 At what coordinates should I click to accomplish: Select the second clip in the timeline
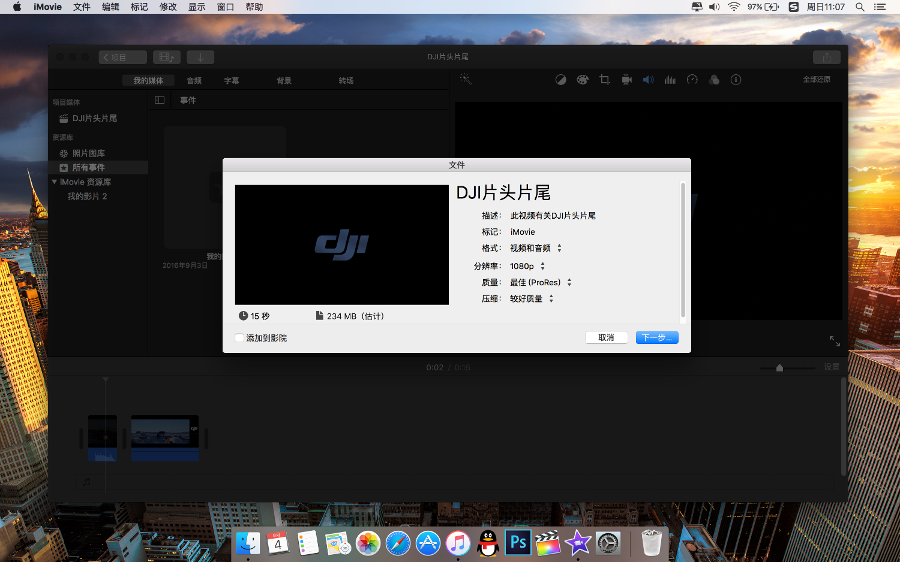click(165, 438)
